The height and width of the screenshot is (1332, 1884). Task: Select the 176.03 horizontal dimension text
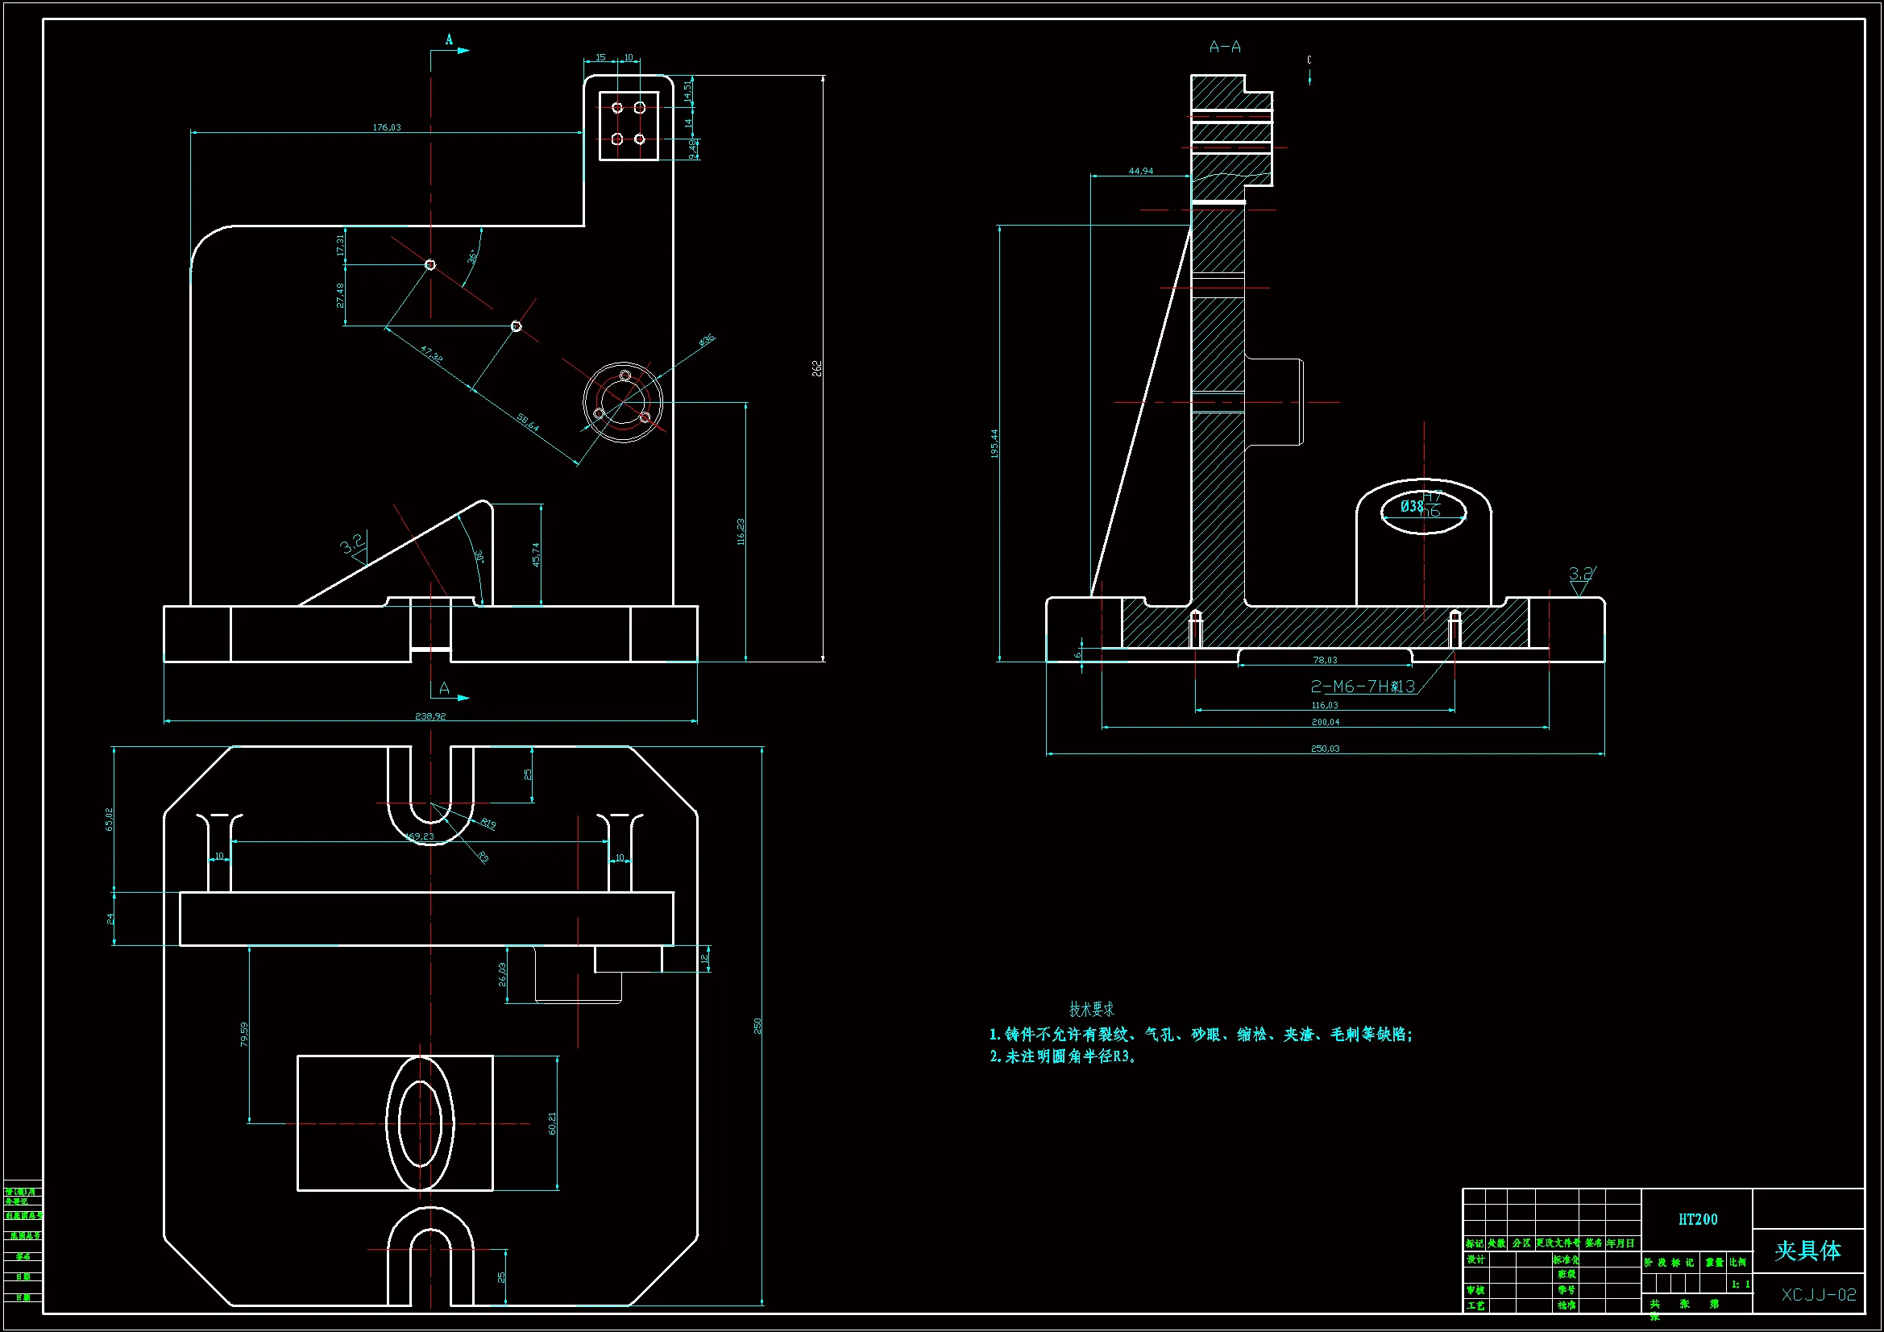(387, 127)
